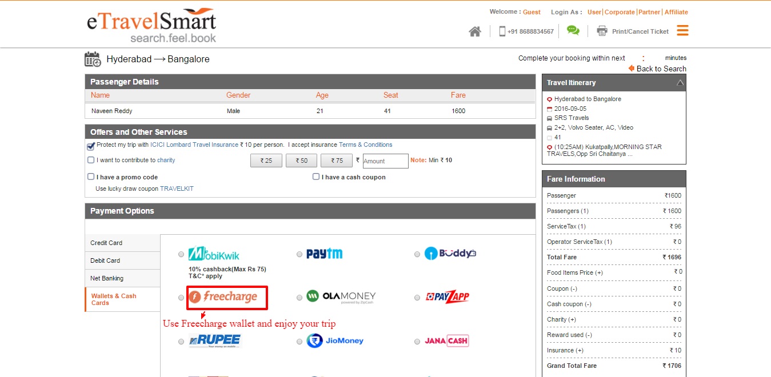The height and width of the screenshot is (377, 771).
Task: Click the PayZapp wallet logo
Action: (x=448, y=297)
